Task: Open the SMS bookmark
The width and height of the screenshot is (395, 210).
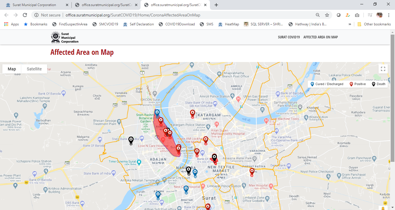Action: (206, 24)
